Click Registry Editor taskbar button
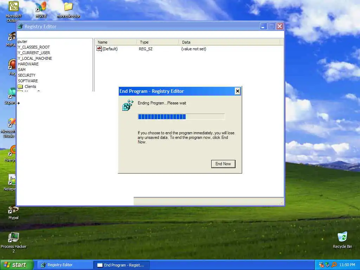Viewport: 360px width, 270px height. 65,265
